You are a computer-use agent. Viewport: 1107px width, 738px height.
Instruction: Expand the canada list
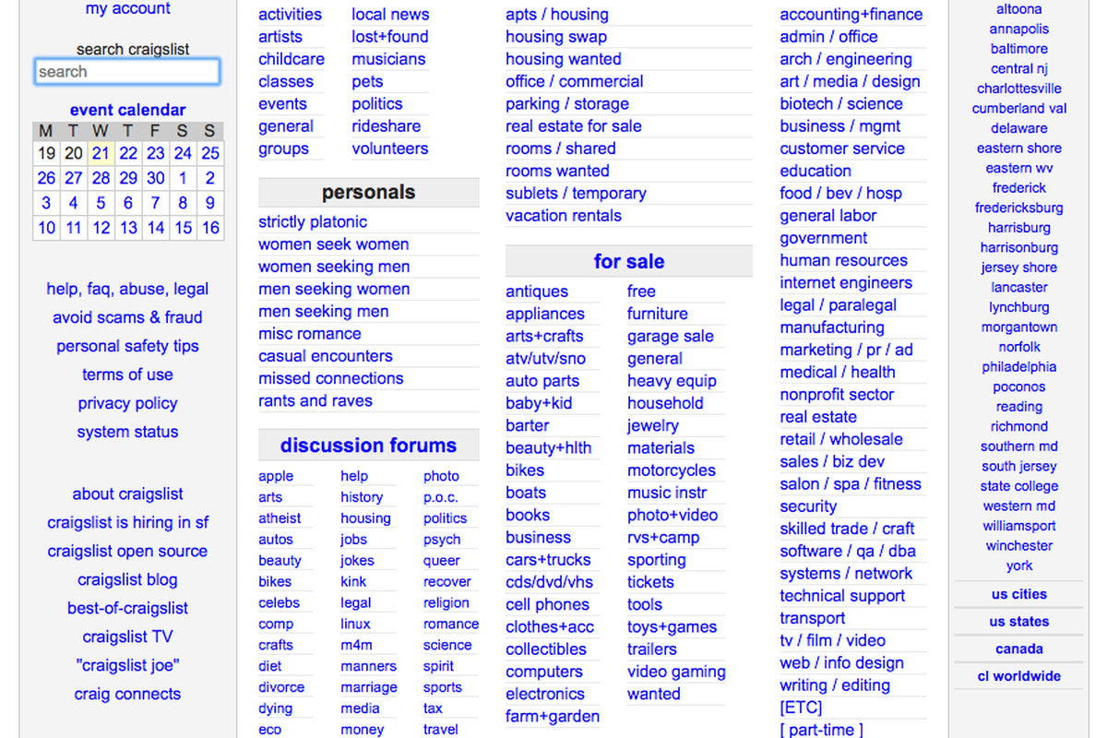(x=1019, y=649)
